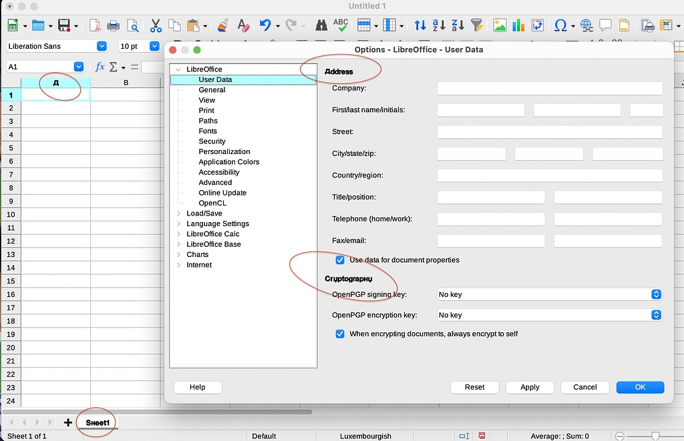Expand the Language Settings section
Viewport: 684px width, 441px height.
coord(178,224)
